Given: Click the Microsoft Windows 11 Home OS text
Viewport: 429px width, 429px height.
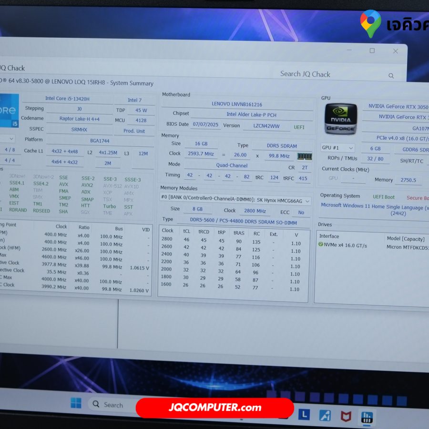Looking at the screenshot, I should click(375, 209).
